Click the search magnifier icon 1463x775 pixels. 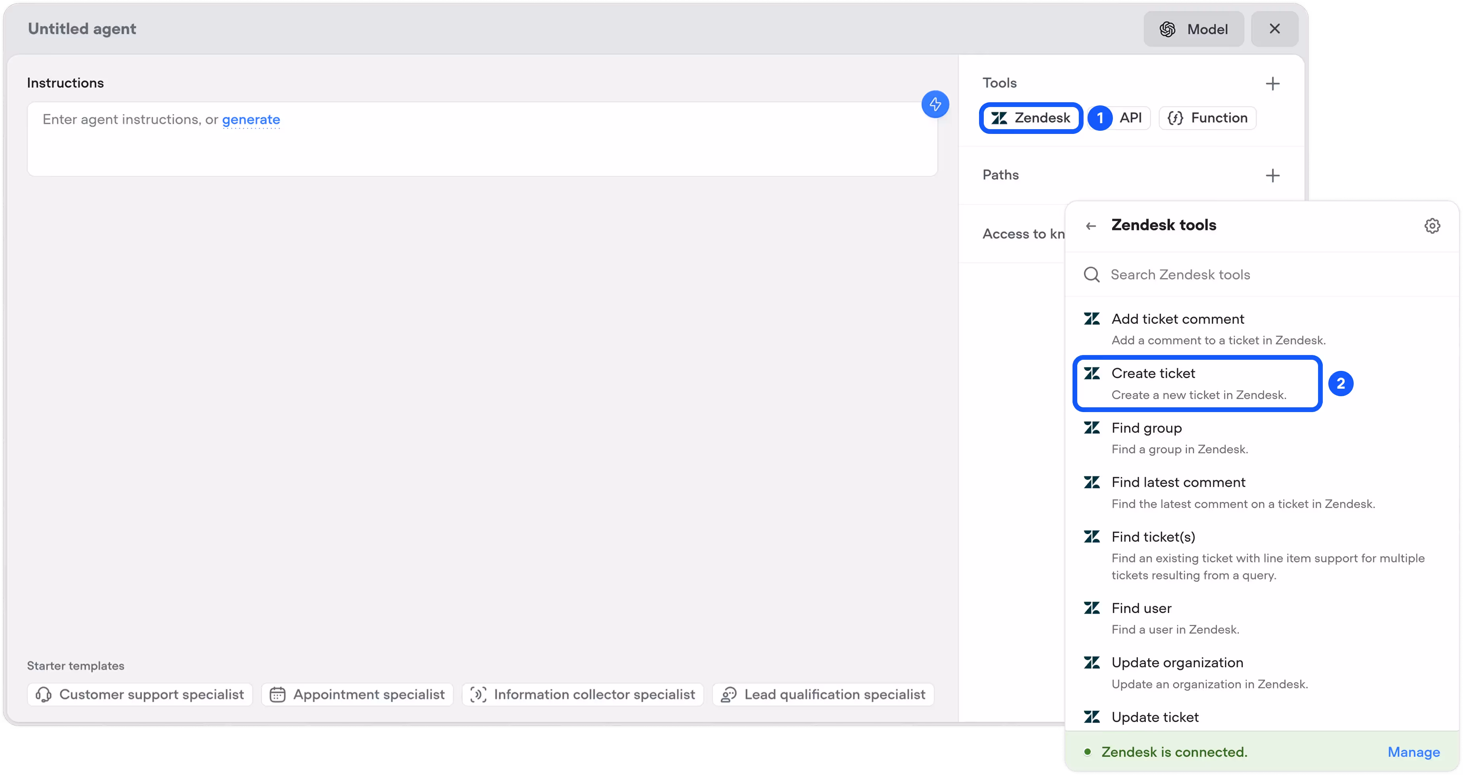[1092, 275]
